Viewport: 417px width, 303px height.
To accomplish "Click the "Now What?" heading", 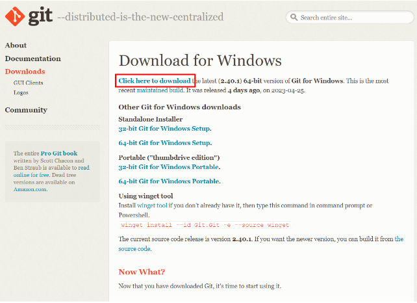I will 142,272.
